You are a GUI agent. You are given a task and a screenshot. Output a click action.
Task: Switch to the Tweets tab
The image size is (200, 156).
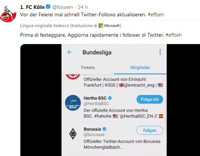(88, 67)
